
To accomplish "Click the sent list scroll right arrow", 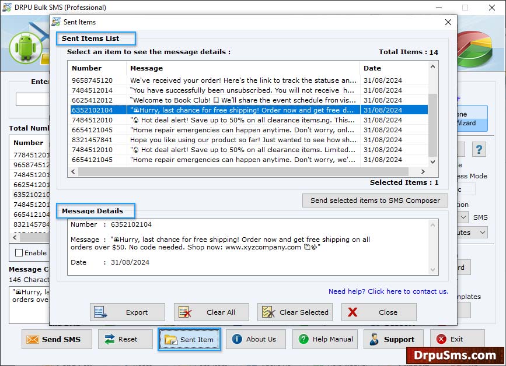I will point(423,171).
